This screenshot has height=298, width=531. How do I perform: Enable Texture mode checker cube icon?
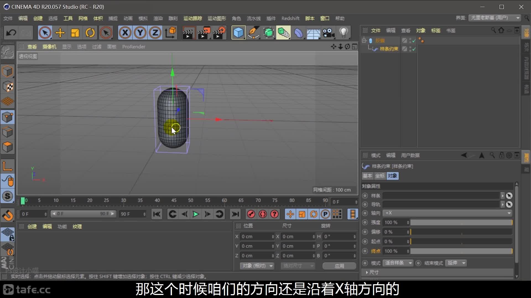click(7, 87)
